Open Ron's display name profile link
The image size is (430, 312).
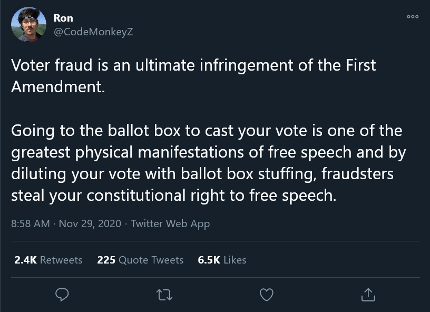point(63,18)
